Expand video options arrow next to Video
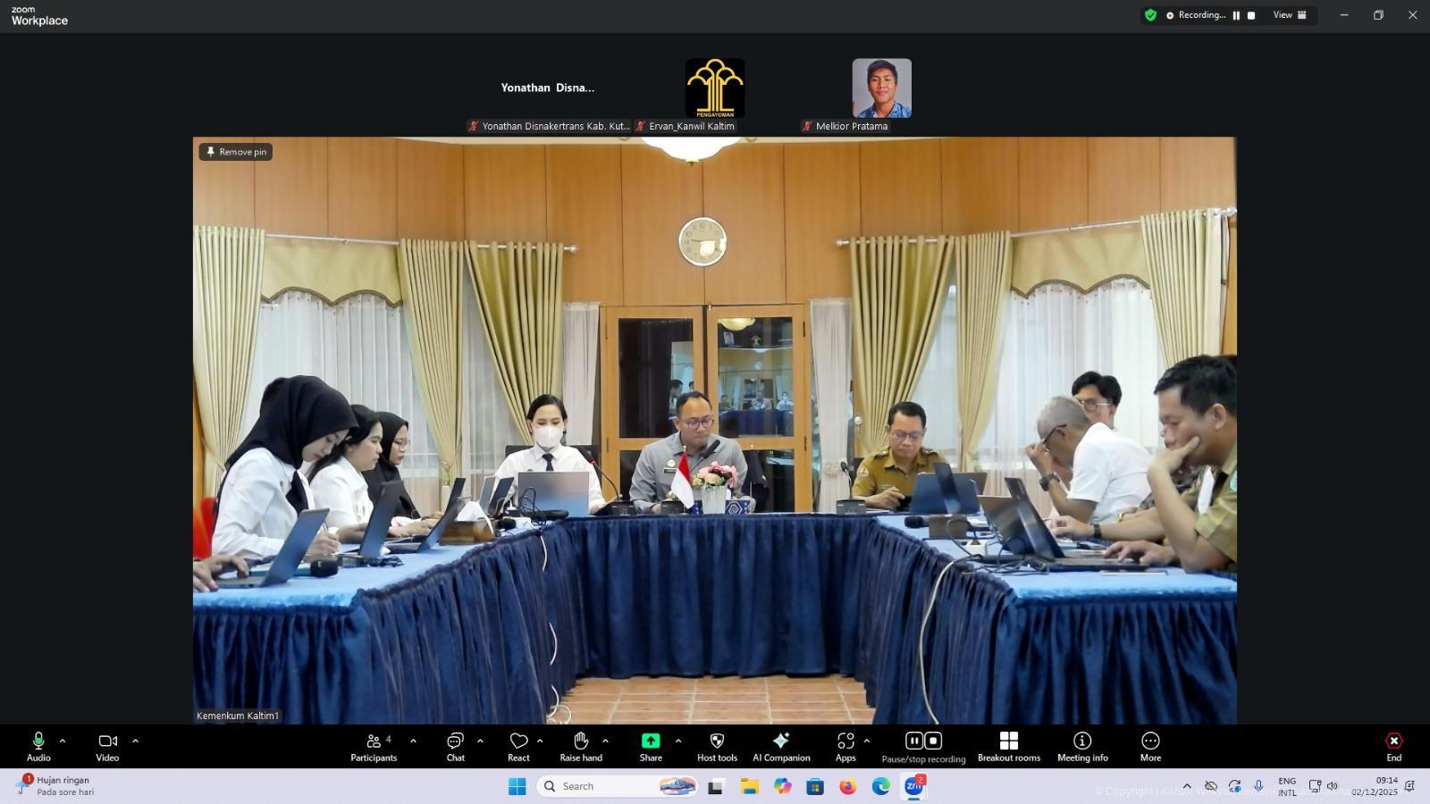 (136, 741)
